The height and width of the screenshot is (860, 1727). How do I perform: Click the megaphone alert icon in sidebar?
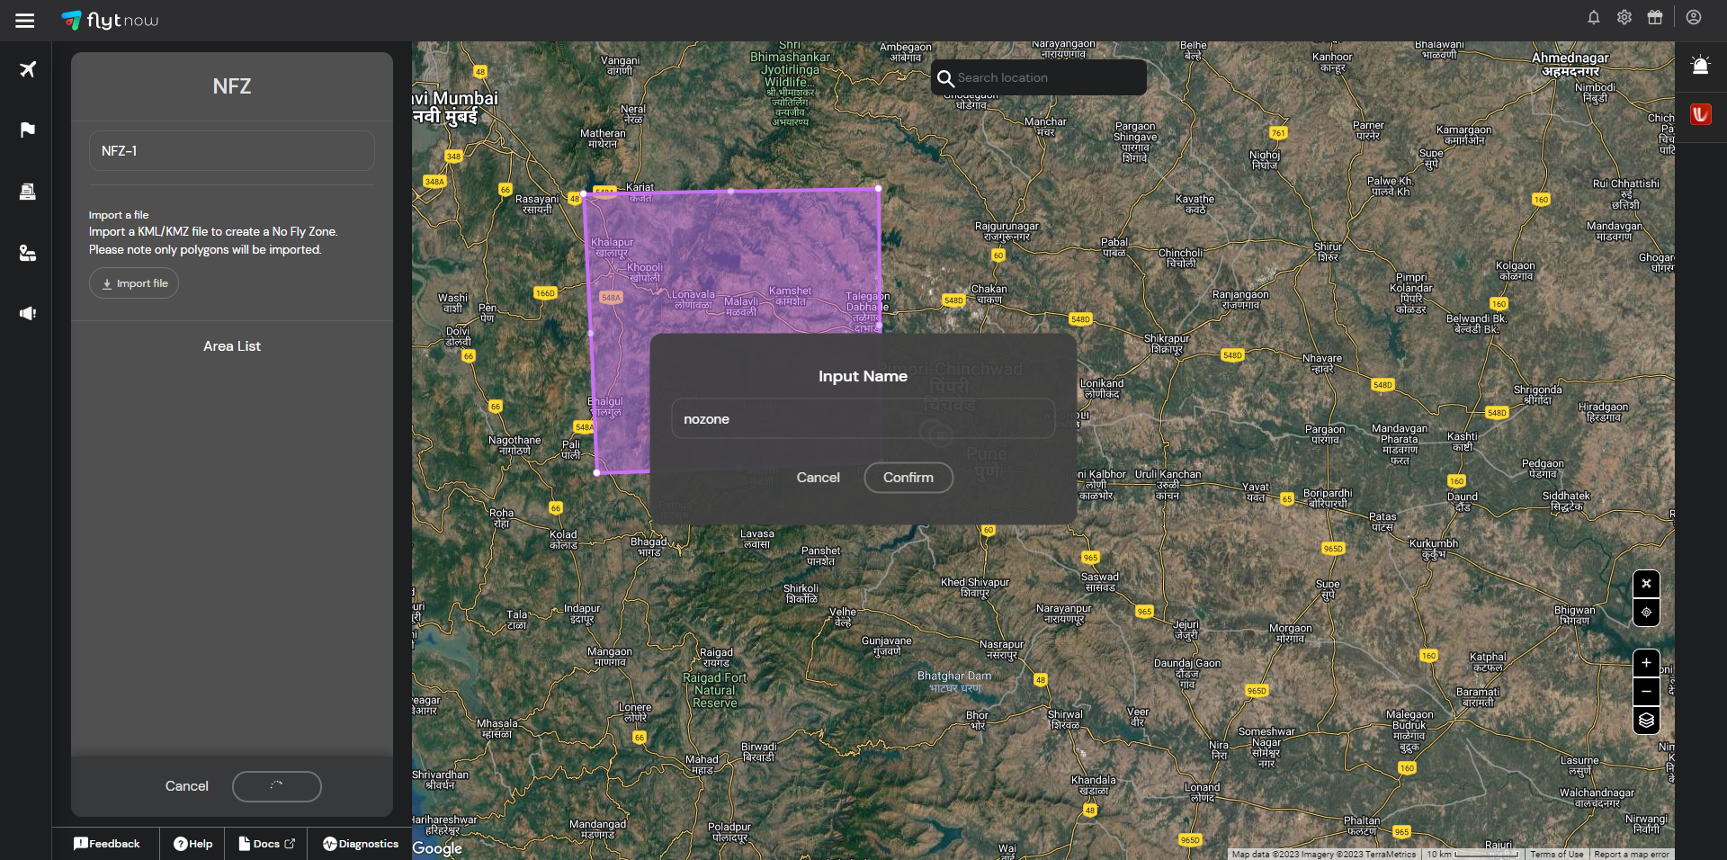point(28,313)
